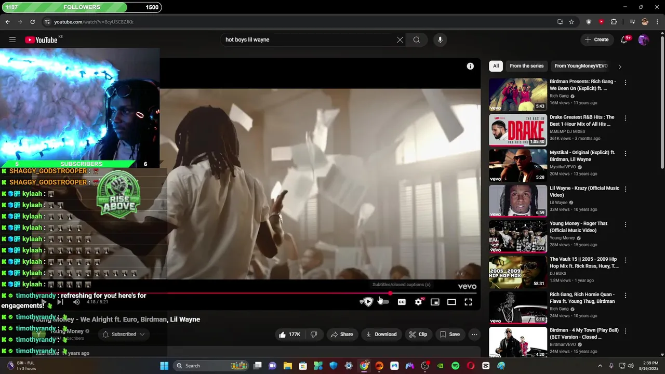Open YouTube notifications bell

[624, 40]
